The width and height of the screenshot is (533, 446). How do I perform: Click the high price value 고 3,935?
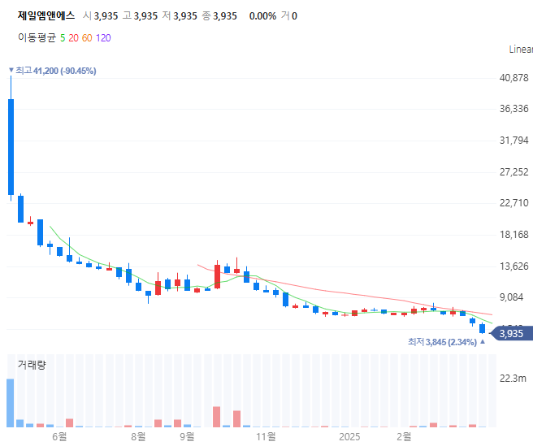(141, 16)
